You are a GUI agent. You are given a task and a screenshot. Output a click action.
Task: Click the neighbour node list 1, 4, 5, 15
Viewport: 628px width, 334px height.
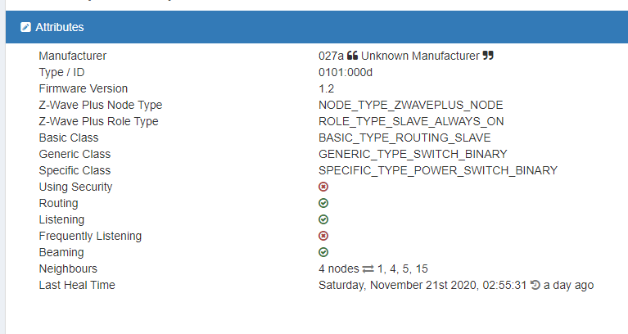pos(403,269)
